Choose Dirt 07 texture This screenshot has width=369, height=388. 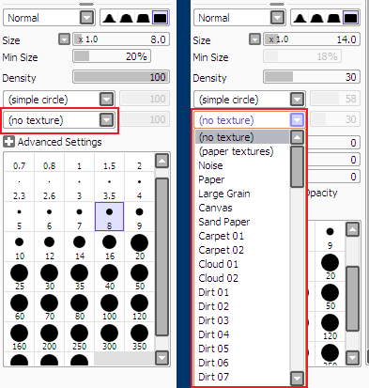click(242, 377)
